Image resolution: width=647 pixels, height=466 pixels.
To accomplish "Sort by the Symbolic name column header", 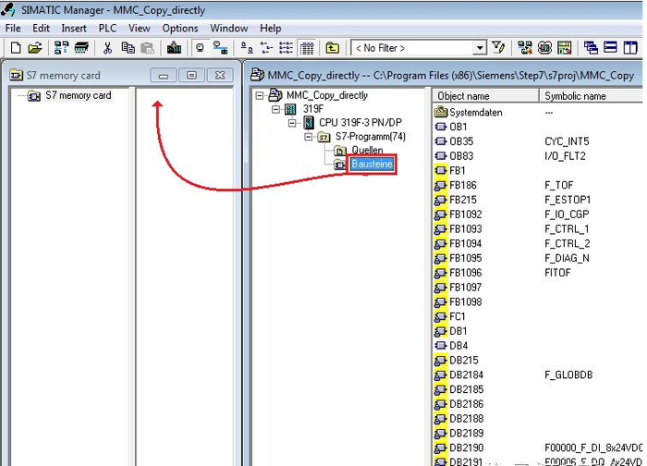I will tap(575, 96).
